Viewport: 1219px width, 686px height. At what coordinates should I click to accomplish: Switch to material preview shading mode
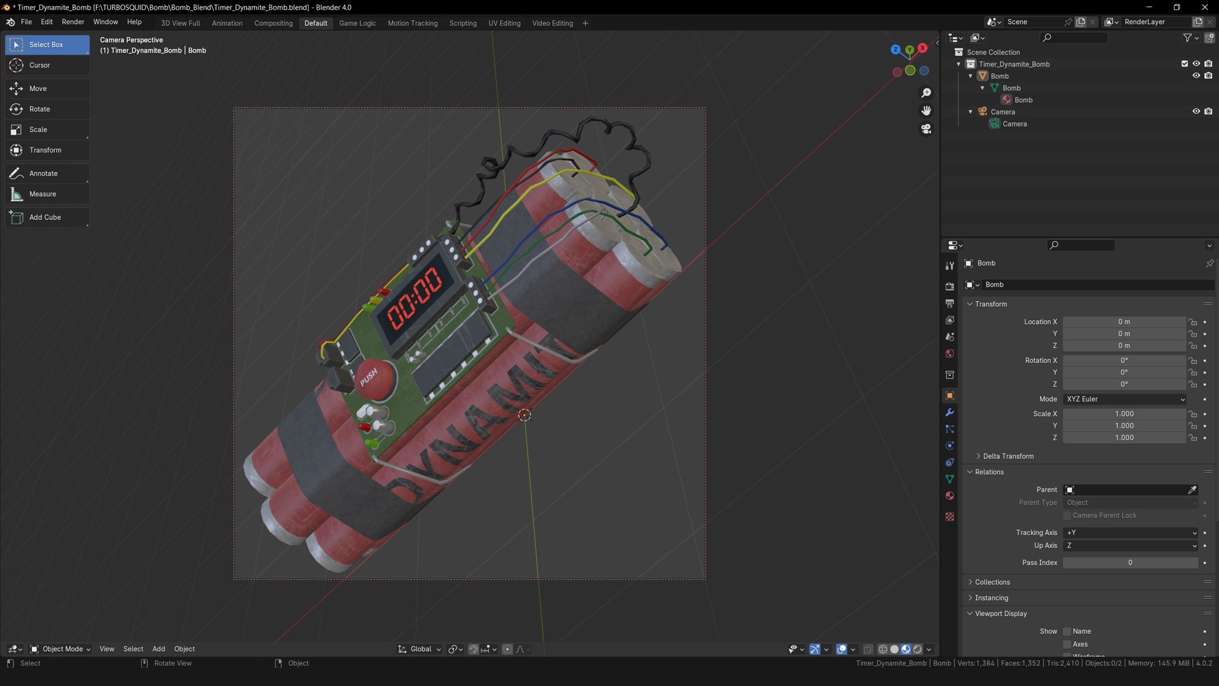(906, 649)
